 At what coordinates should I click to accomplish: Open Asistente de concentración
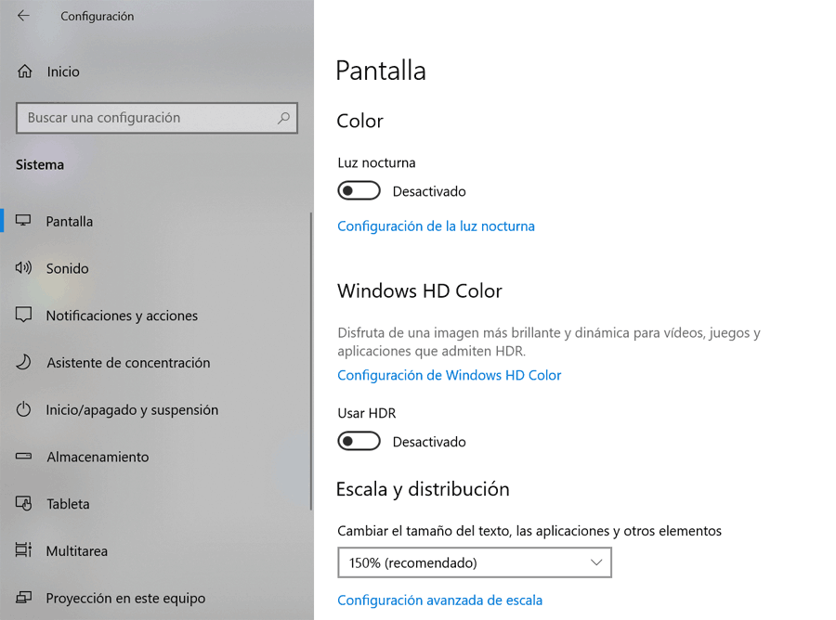click(x=128, y=363)
